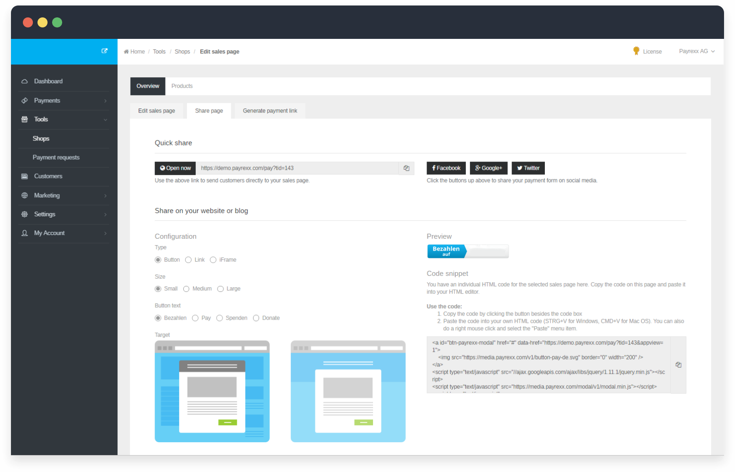Open the Edit sales page tab

coord(156,111)
